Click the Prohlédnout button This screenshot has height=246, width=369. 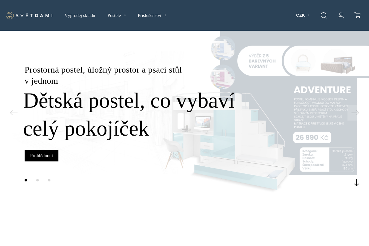(42, 156)
